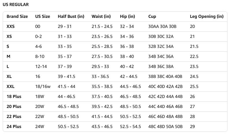231x135 pixels.
Task: Select hip value 48.5 - 50.5
Action: (x=130, y=106)
